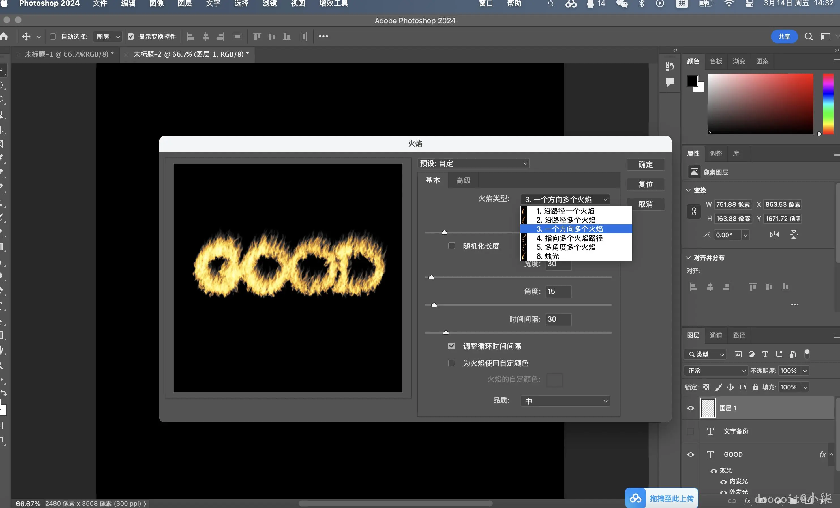Click the align left edges icon
The width and height of the screenshot is (840, 508).
(x=191, y=37)
